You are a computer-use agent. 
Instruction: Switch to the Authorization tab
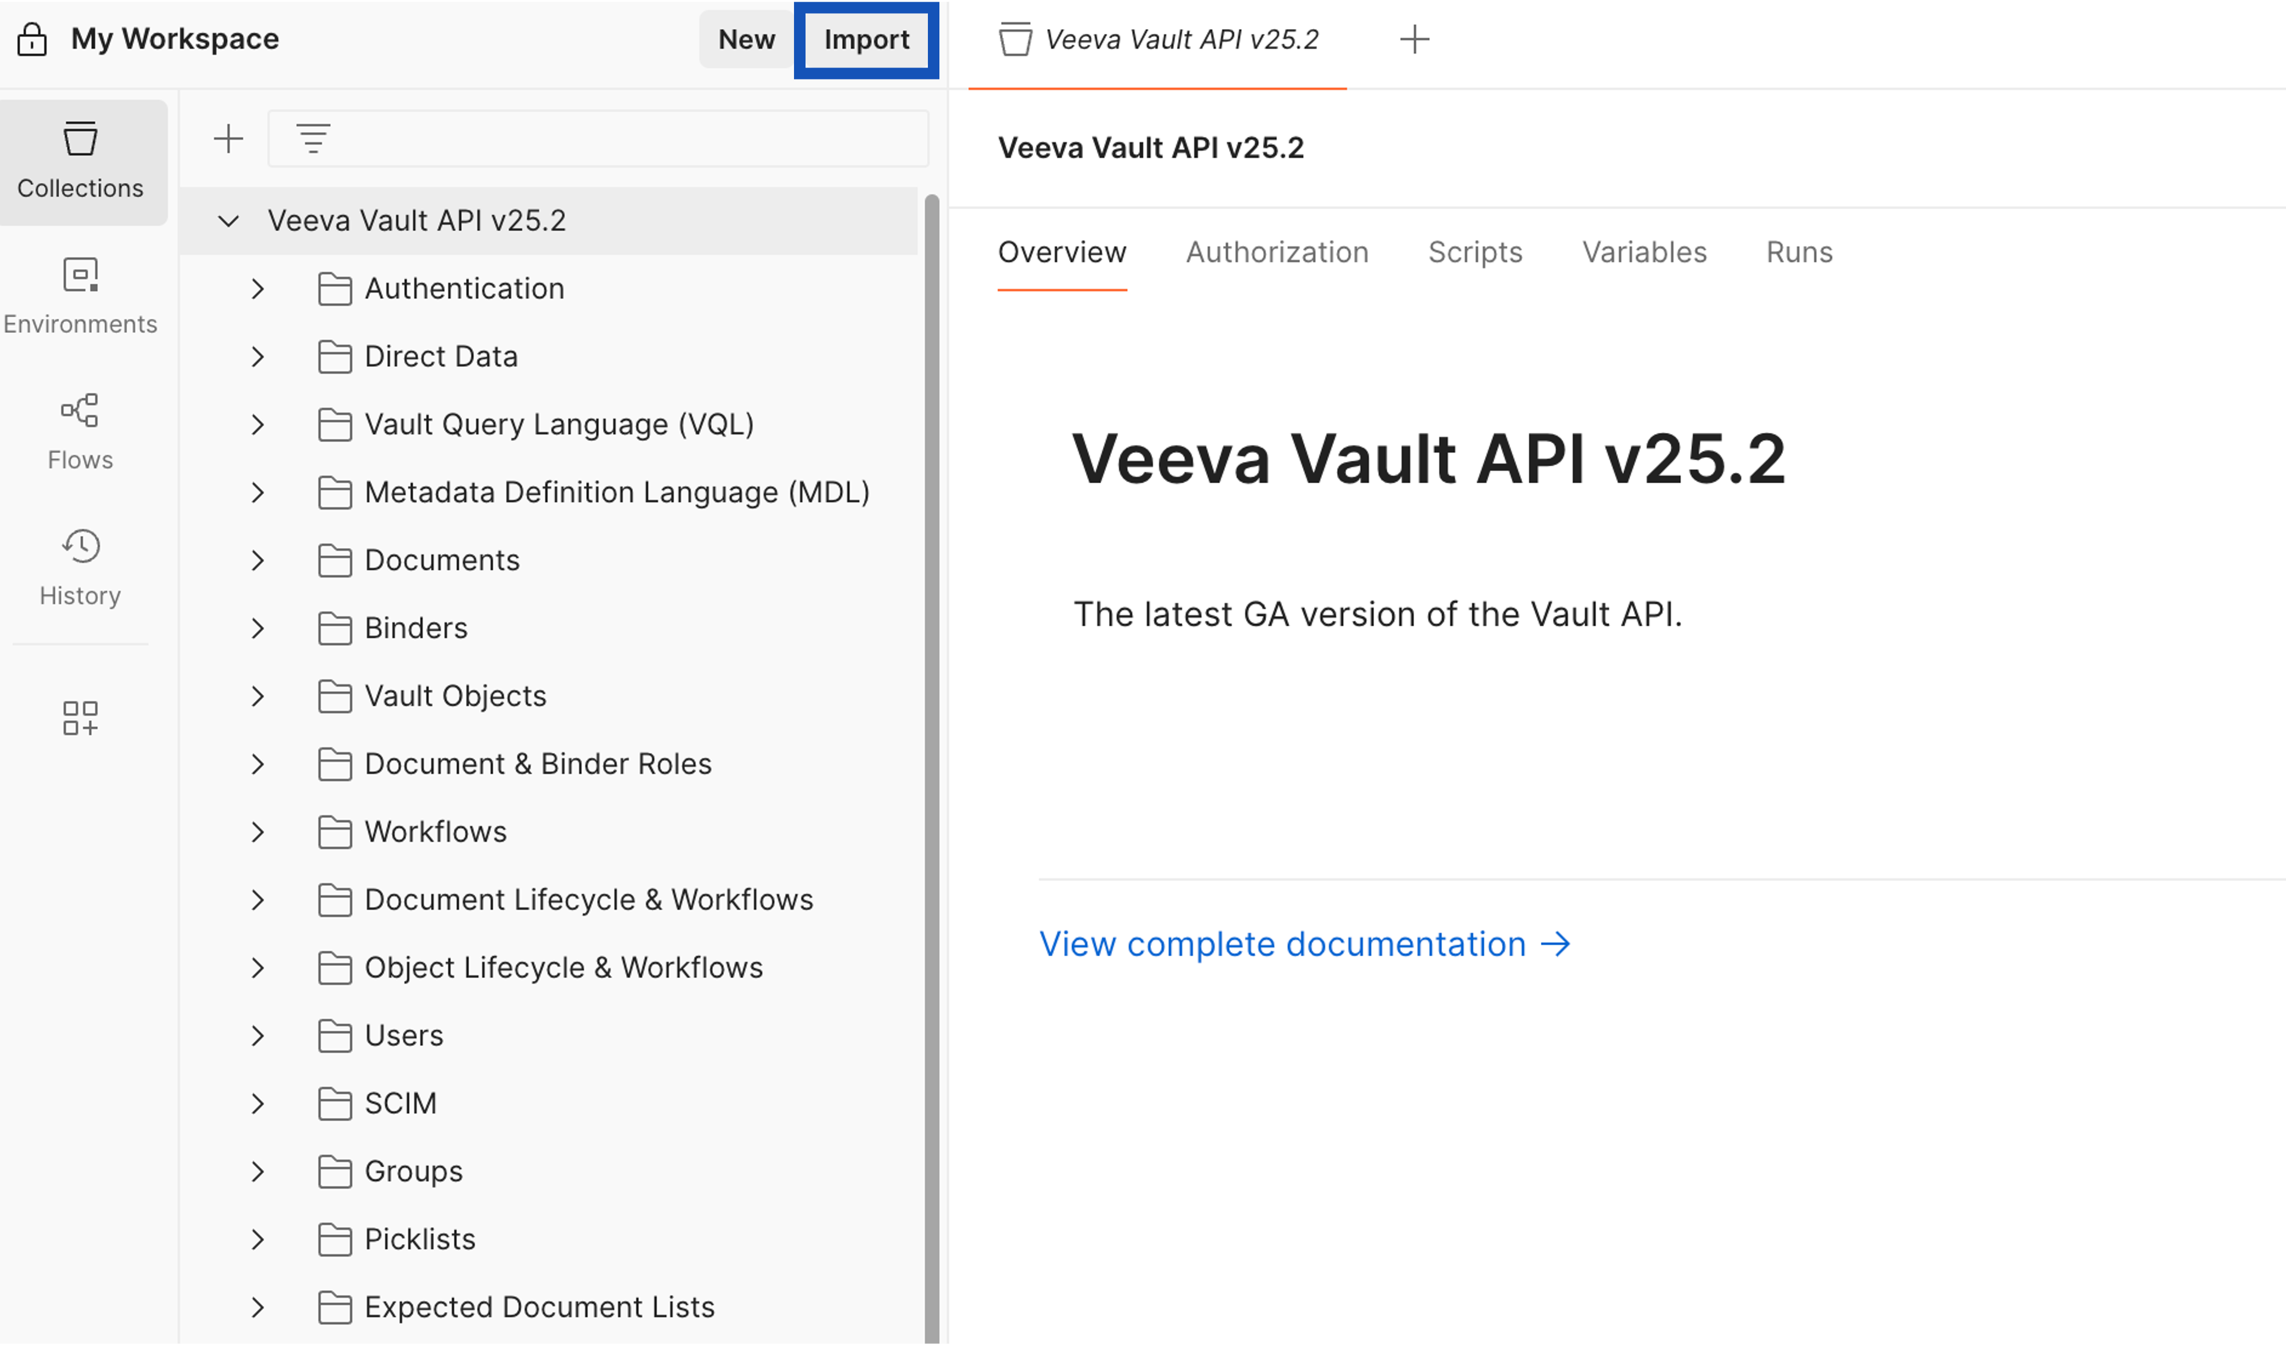[x=1276, y=252]
